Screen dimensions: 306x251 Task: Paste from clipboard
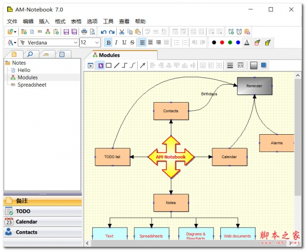[x=138, y=32]
